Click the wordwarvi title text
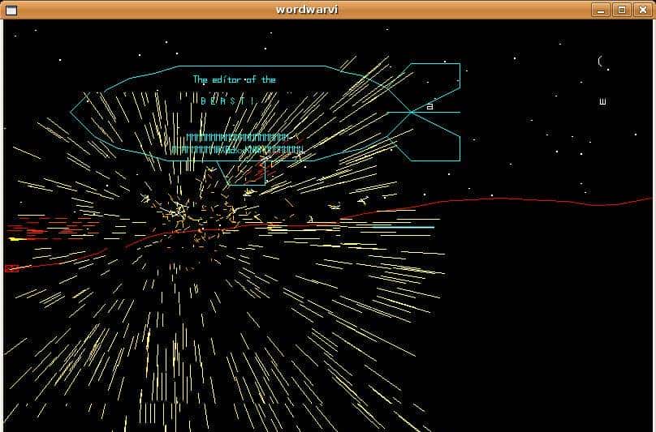 pos(307,9)
